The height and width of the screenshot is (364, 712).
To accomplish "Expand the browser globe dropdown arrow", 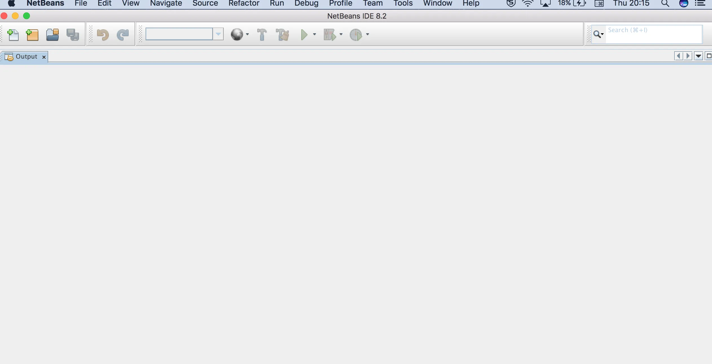I will (x=247, y=34).
